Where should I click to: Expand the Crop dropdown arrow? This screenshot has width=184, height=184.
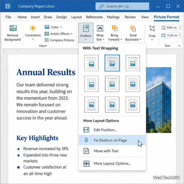pos(152,40)
